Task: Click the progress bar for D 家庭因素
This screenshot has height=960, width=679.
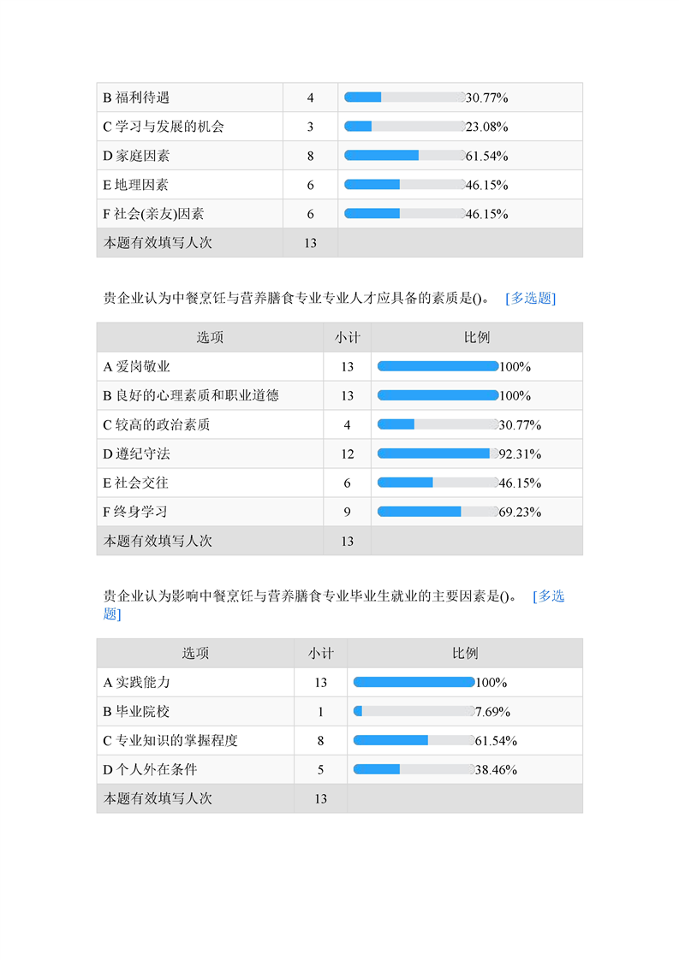Action: [404, 156]
